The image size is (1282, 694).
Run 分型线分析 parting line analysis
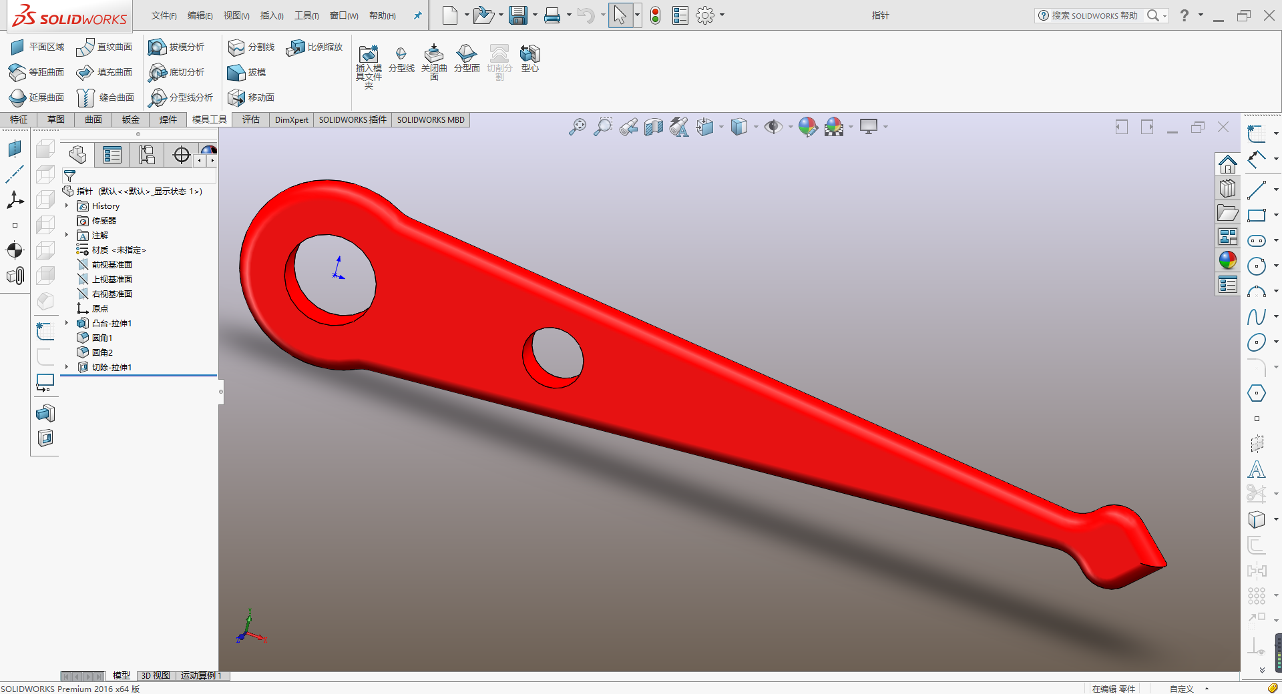tap(180, 97)
